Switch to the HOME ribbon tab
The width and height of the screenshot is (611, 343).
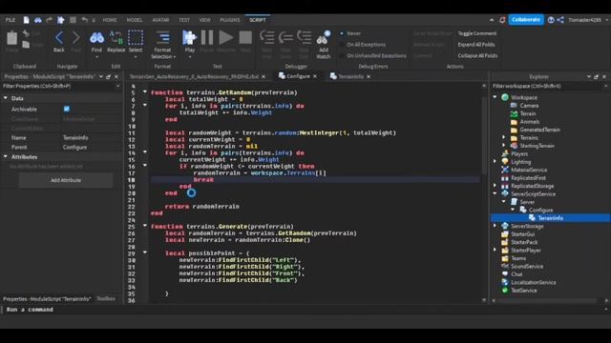coord(110,20)
